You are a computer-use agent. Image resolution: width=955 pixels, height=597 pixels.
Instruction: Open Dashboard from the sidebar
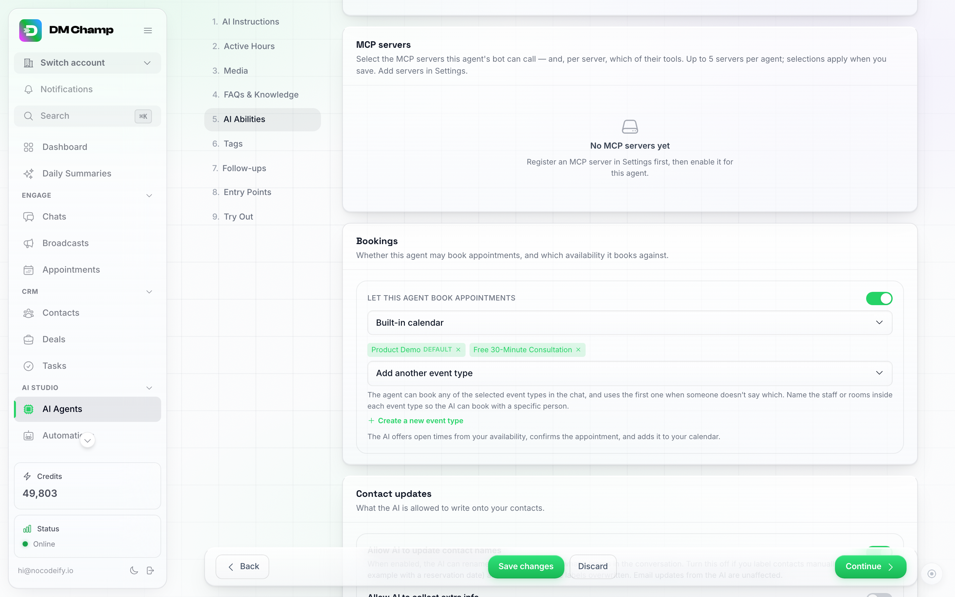coord(88,147)
